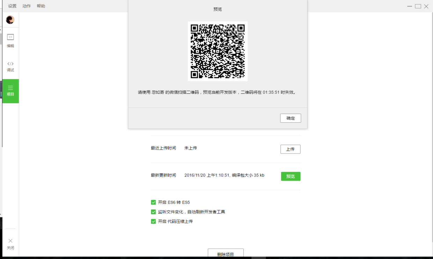
Task: Click the 预览 dialog title
Action: [x=218, y=9]
